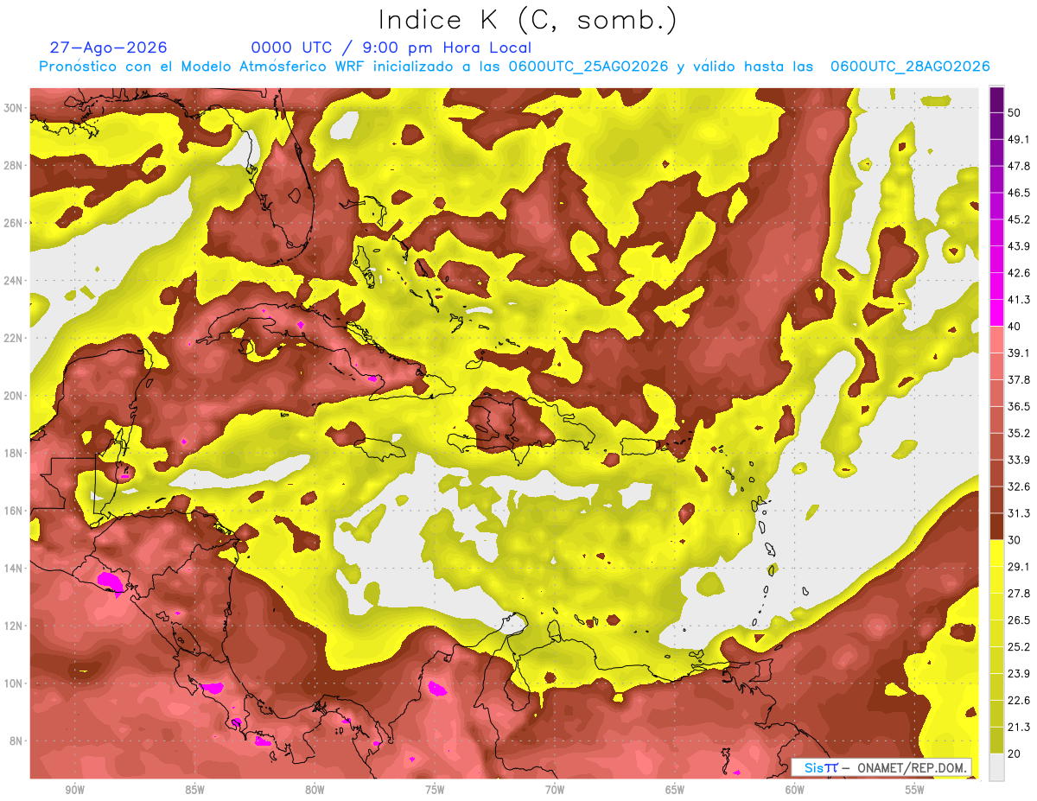Image resolution: width=1037 pixels, height=801 pixels.
Task: Click the '55W' longitude label
Action: coord(915,790)
